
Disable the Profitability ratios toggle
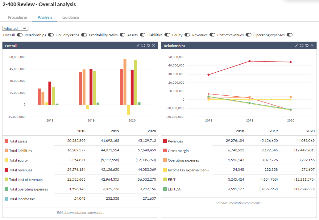coord(122,35)
